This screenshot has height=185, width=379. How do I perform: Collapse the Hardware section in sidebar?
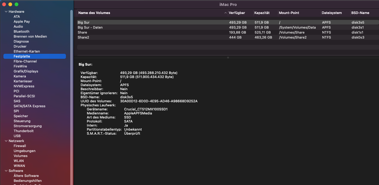pos(6,12)
